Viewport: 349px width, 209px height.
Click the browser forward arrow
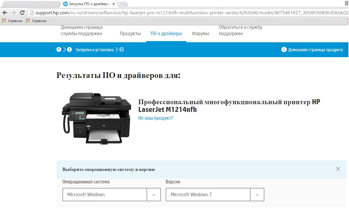coord(13,13)
